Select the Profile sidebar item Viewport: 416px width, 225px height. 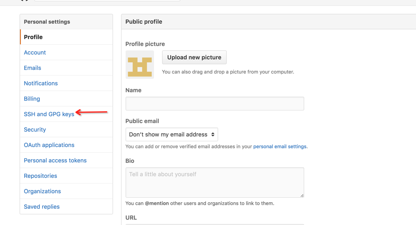(x=66, y=37)
